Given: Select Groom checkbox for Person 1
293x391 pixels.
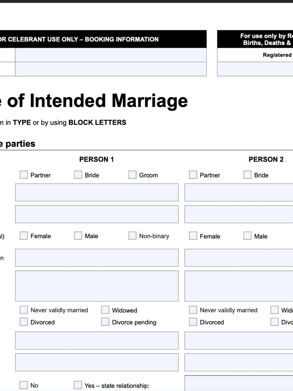Looking at the screenshot, I should click(132, 175).
